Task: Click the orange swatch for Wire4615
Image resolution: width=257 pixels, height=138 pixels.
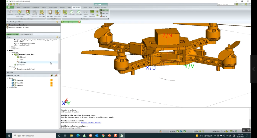Action: click(x=51, y=83)
